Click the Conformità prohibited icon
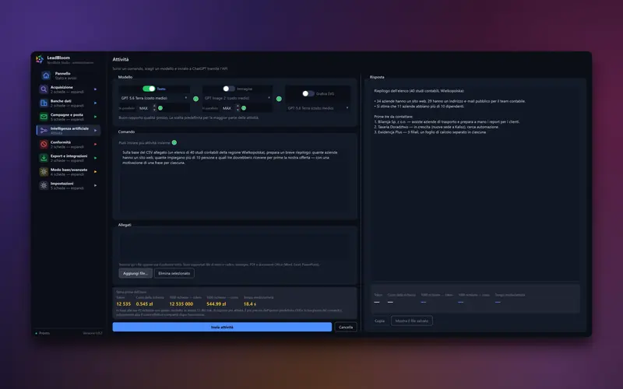The height and width of the screenshot is (389, 623). pyautogui.click(x=44, y=144)
